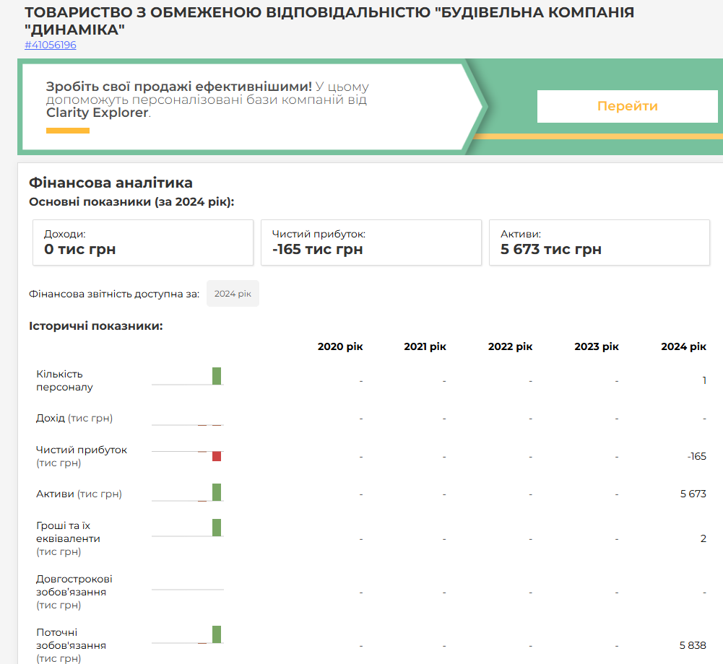Click the Чистий прибуток summary card
This screenshot has width=723, height=664.
371,243
